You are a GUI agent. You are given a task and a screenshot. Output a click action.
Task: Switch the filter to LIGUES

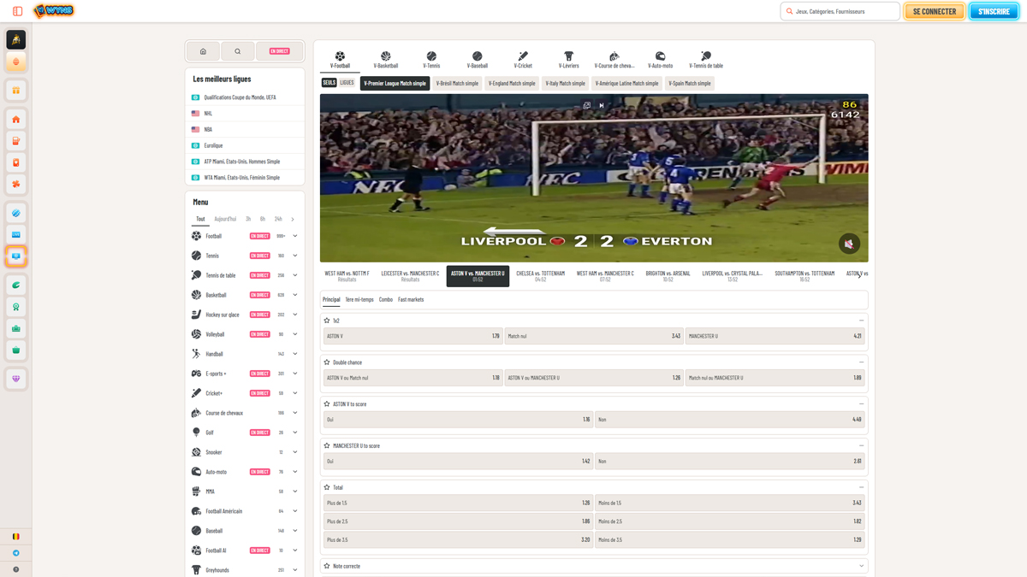[347, 83]
